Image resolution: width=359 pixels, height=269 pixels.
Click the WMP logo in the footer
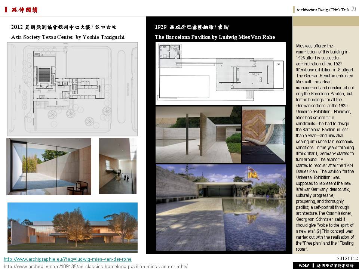pos(303,265)
